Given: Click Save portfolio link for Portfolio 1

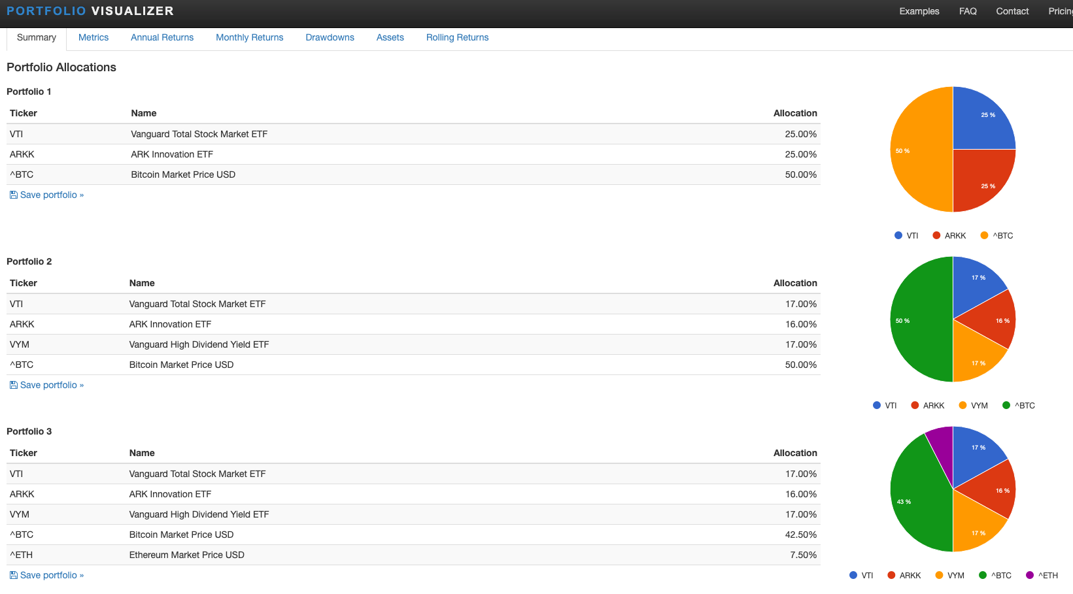Looking at the screenshot, I should click(52, 195).
